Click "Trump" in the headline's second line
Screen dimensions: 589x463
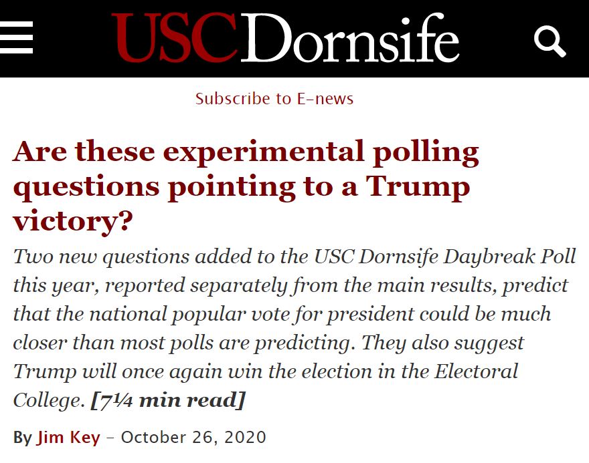point(417,186)
